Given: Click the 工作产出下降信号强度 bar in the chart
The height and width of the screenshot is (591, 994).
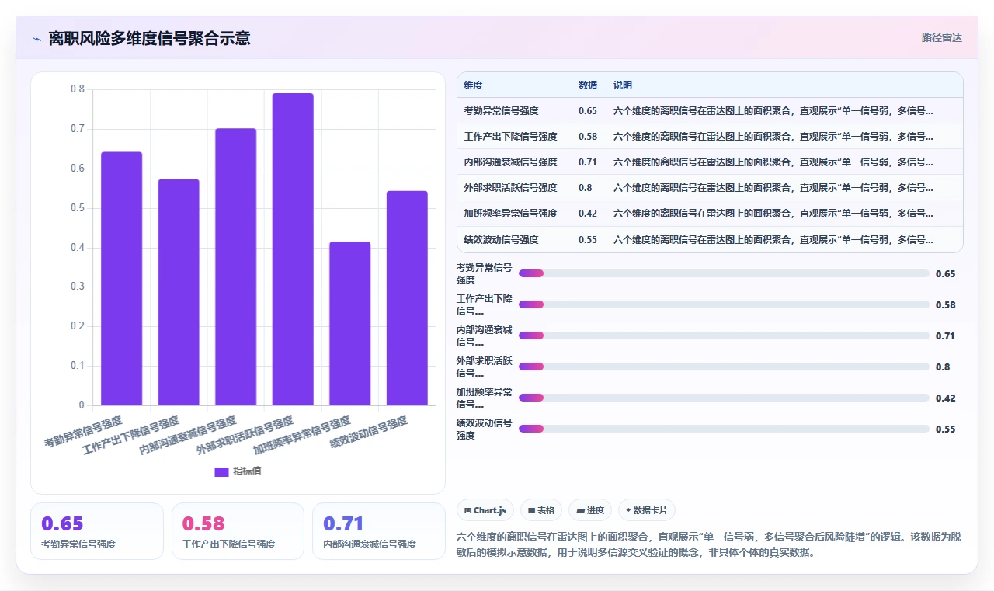Looking at the screenshot, I should point(179,292).
